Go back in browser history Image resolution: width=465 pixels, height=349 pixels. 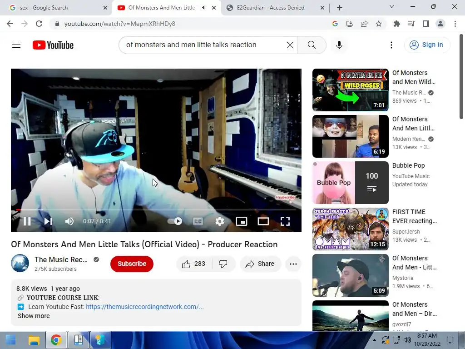(x=10, y=24)
